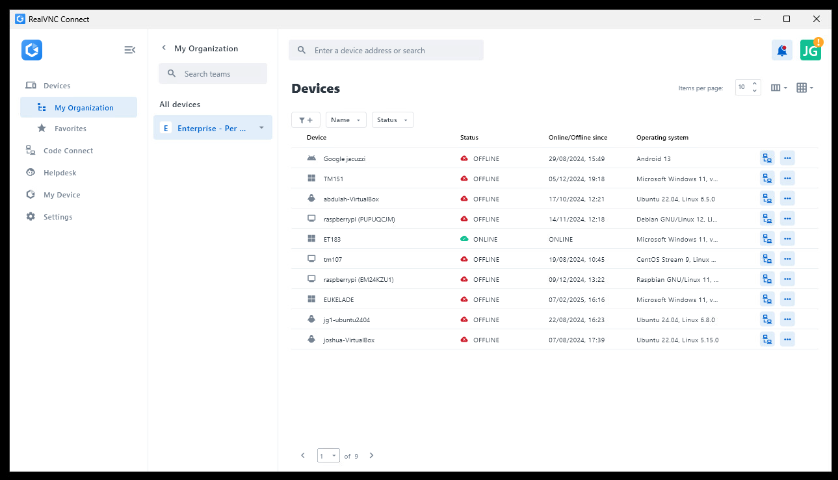Screen dimensions: 838x480
Task: Open the Name filter dropdown
Action: click(346, 120)
